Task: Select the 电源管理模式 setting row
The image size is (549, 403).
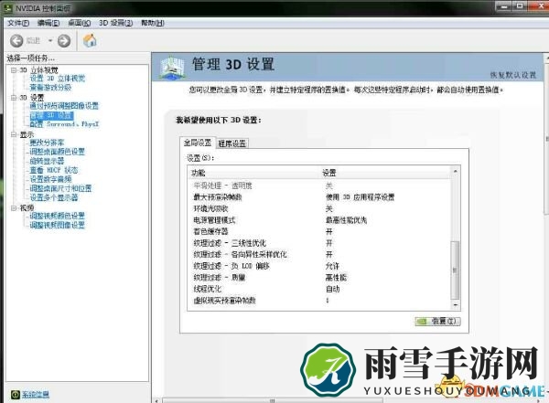Action: click(x=319, y=220)
